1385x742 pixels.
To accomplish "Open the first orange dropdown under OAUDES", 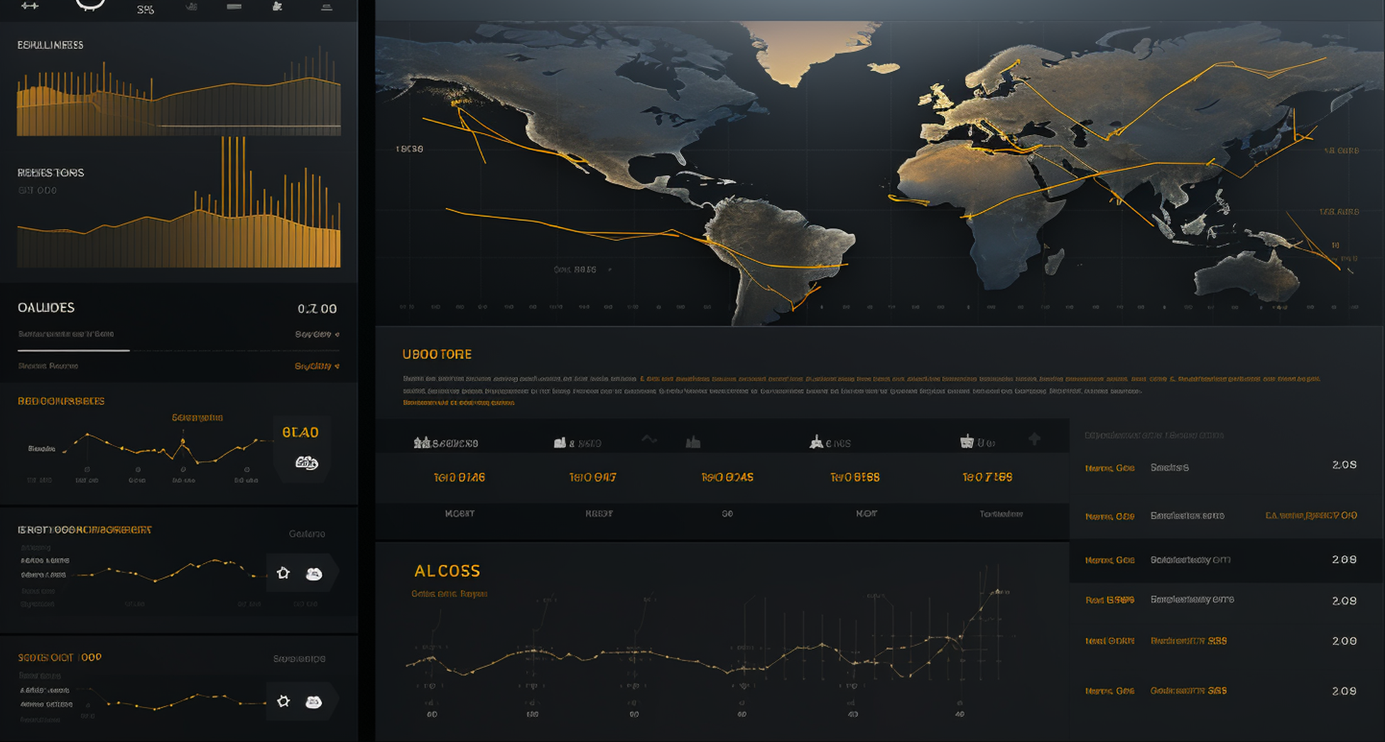I will pos(317,334).
